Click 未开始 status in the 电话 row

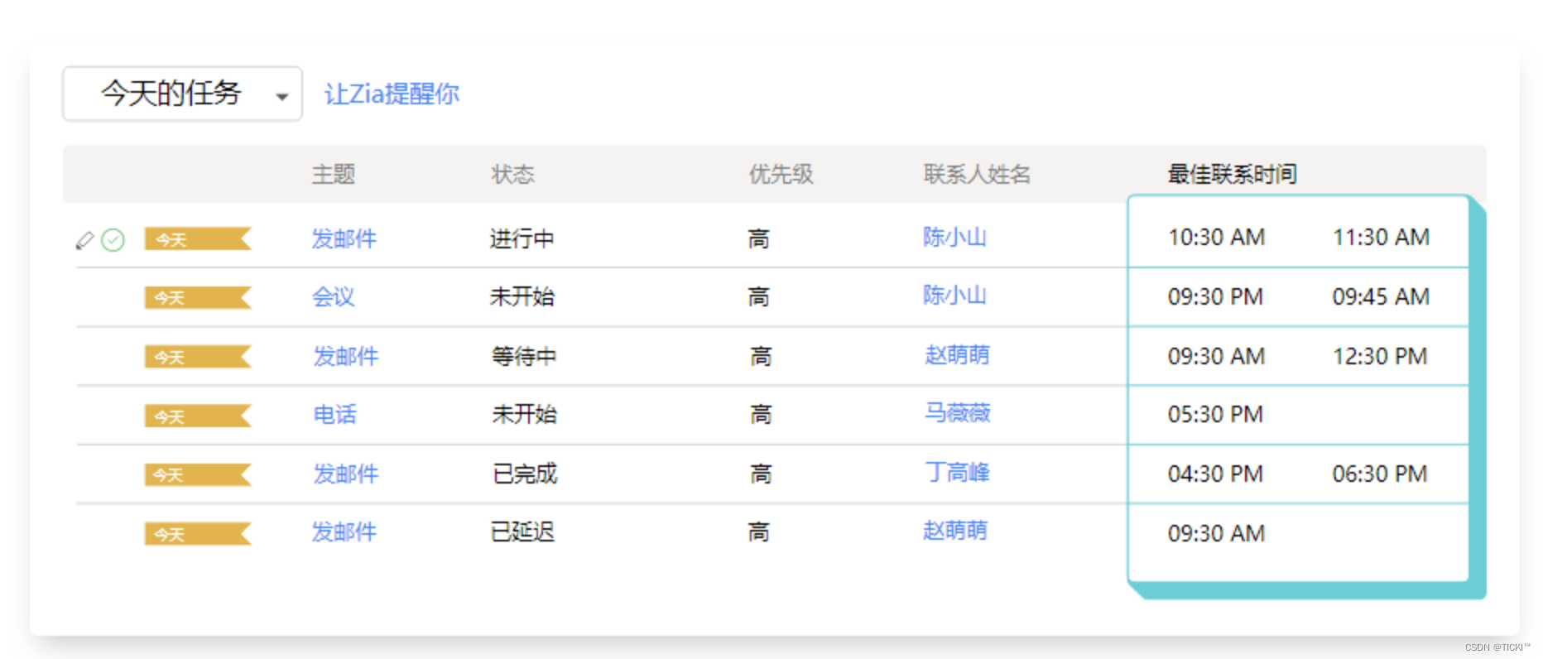pyautogui.click(x=525, y=414)
